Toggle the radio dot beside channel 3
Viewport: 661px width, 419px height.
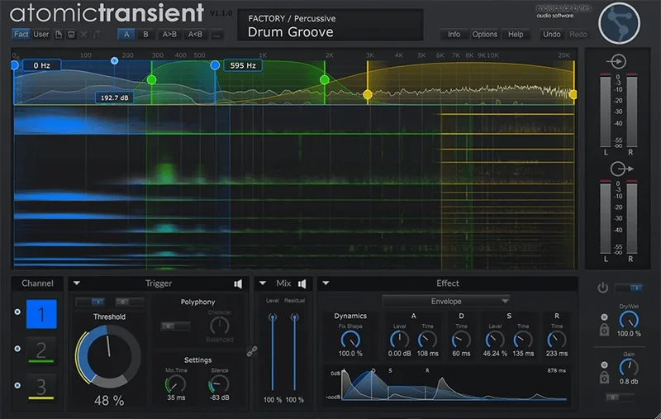pyautogui.click(x=17, y=385)
